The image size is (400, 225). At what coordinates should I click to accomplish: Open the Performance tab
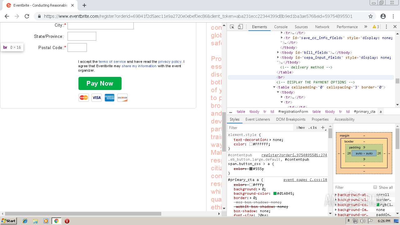[x=347, y=27]
